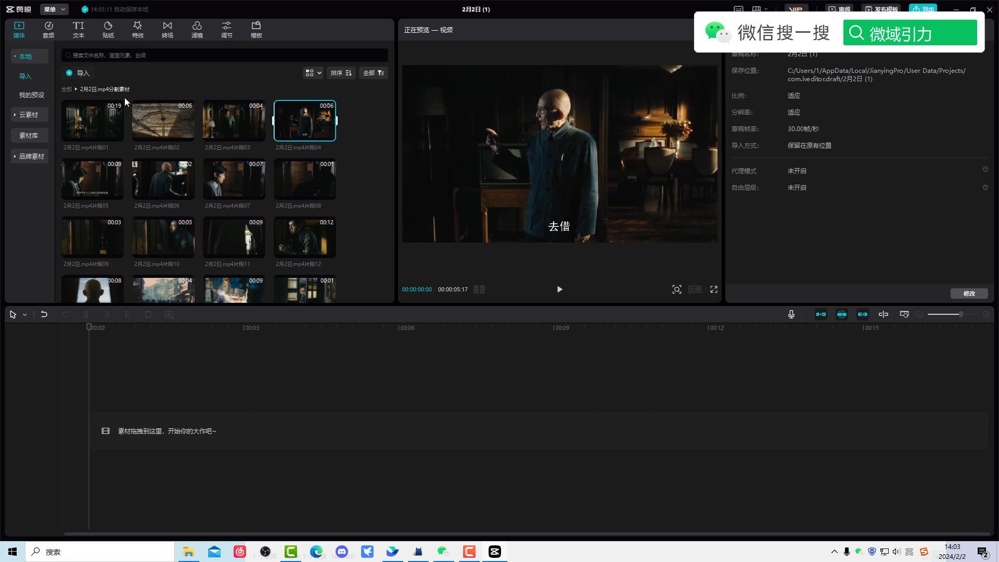
Task: Click the timeline ruler zoom-preview icon
Action: click(904, 314)
